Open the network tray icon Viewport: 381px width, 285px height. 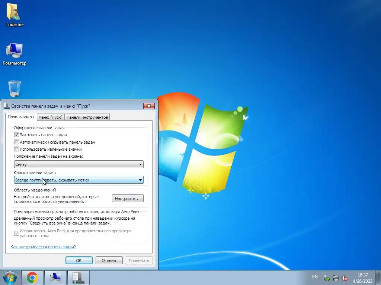pyautogui.click(x=335, y=278)
